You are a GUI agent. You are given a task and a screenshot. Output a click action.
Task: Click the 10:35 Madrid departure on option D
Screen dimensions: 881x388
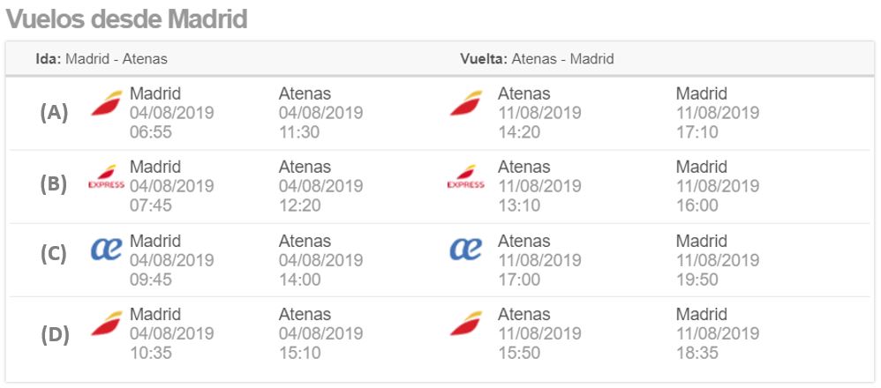click(x=151, y=353)
